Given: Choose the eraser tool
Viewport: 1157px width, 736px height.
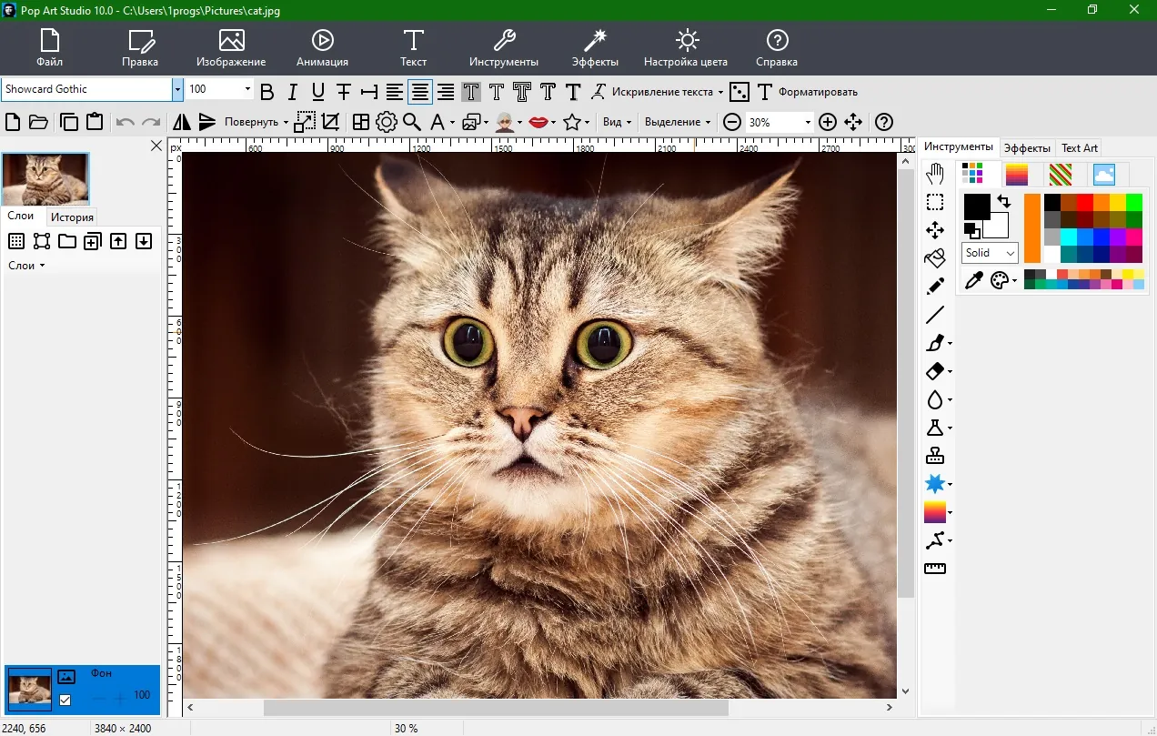Looking at the screenshot, I should coord(935,371).
